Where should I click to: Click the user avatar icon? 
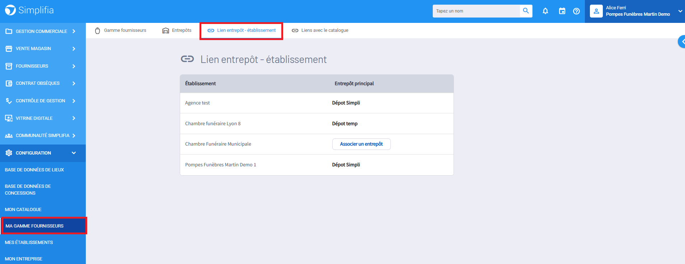tap(596, 11)
